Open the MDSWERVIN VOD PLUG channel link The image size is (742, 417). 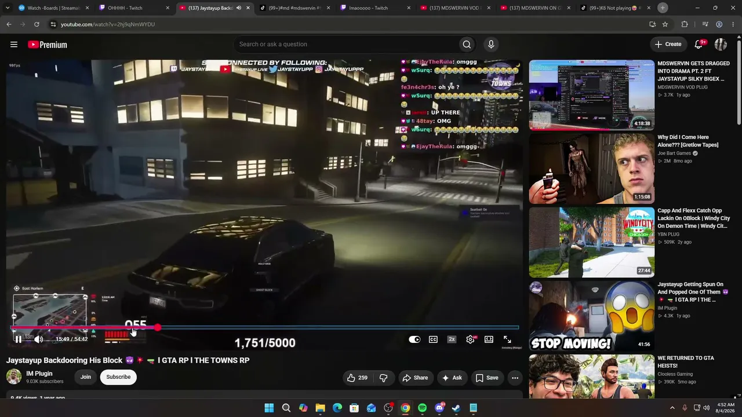682,87
